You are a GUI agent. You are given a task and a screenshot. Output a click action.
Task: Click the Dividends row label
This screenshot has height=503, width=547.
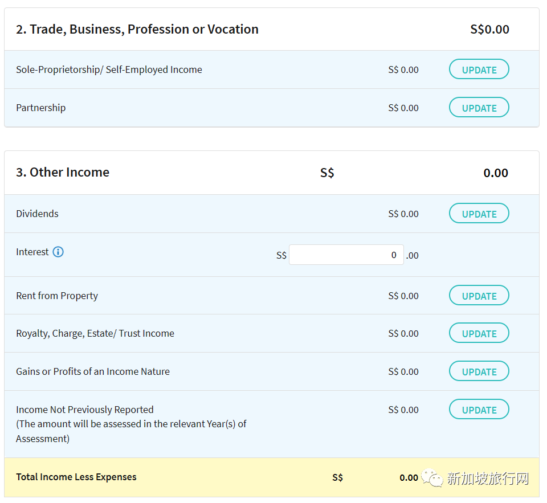[38, 214]
